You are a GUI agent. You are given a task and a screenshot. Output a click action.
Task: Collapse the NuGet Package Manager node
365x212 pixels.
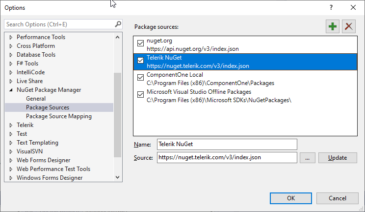(11, 90)
